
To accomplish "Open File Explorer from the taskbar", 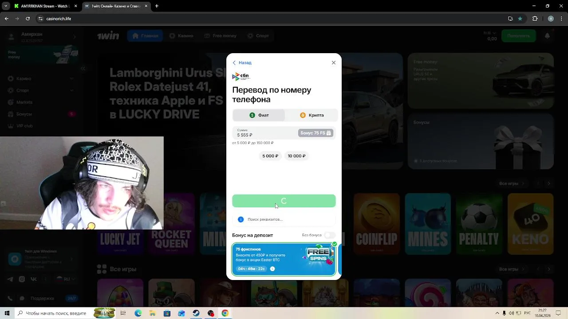I will 152,313.
